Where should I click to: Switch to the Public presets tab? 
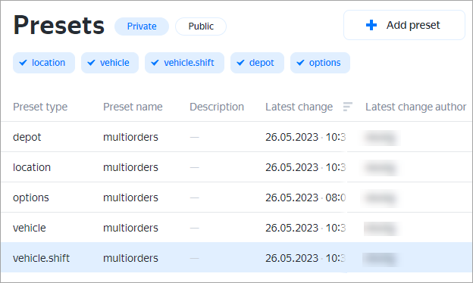click(201, 26)
